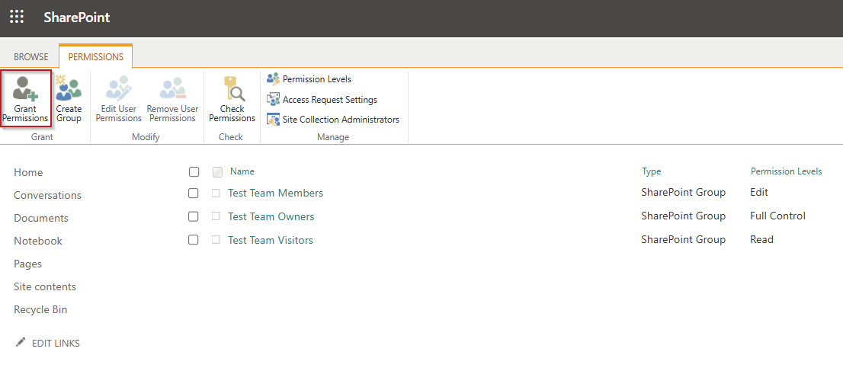This screenshot has width=843, height=371.
Task: Open Permission Levels in the ribbon
Action: tap(316, 79)
